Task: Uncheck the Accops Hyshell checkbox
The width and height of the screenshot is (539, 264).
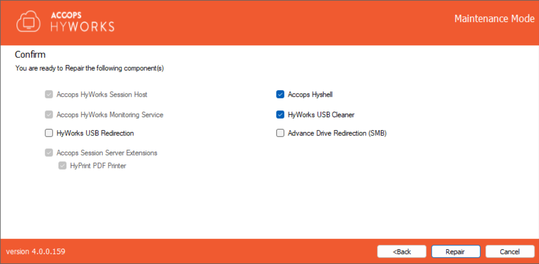Action: click(280, 94)
